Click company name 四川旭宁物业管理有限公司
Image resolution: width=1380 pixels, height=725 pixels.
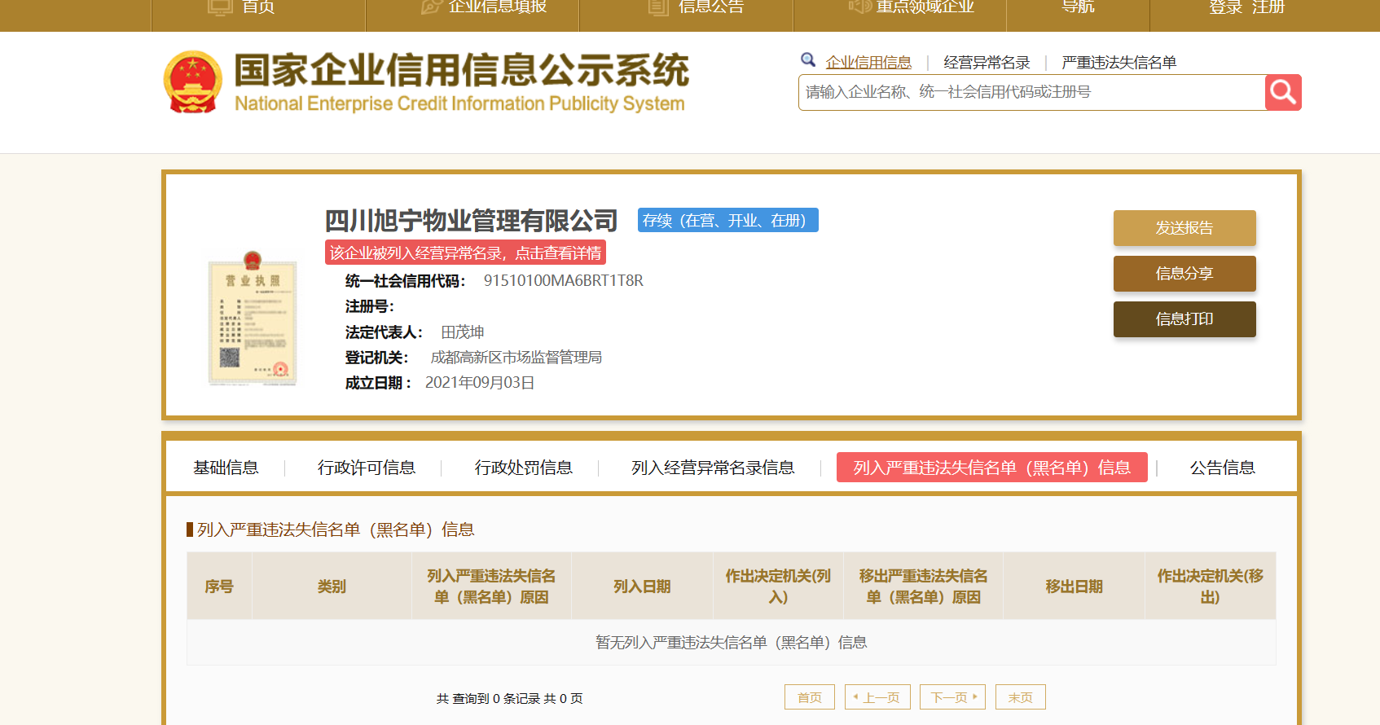471,221
